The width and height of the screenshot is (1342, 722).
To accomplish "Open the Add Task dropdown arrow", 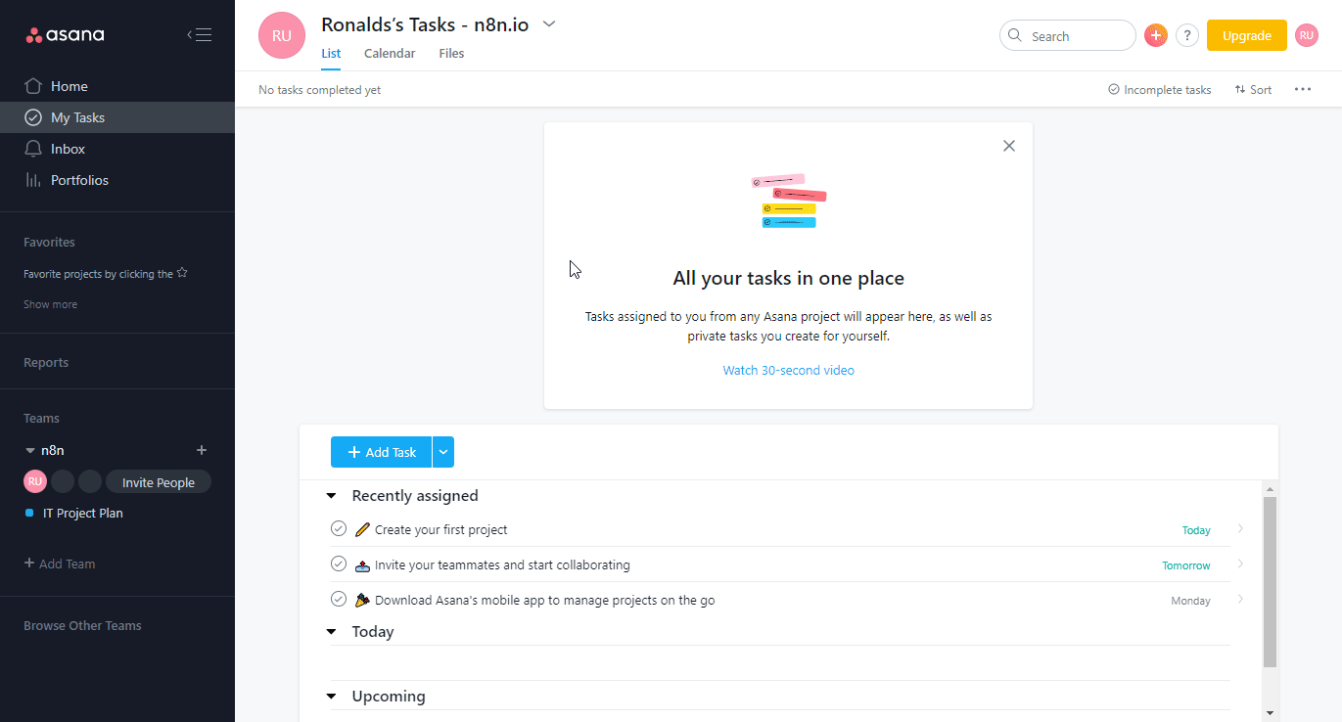I will coord(442,451).
